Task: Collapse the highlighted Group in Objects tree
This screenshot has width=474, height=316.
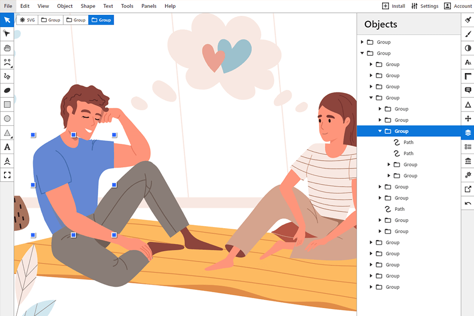Action: click(x=380, y=131)
